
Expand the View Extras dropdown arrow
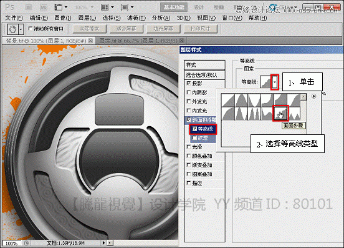66,7
